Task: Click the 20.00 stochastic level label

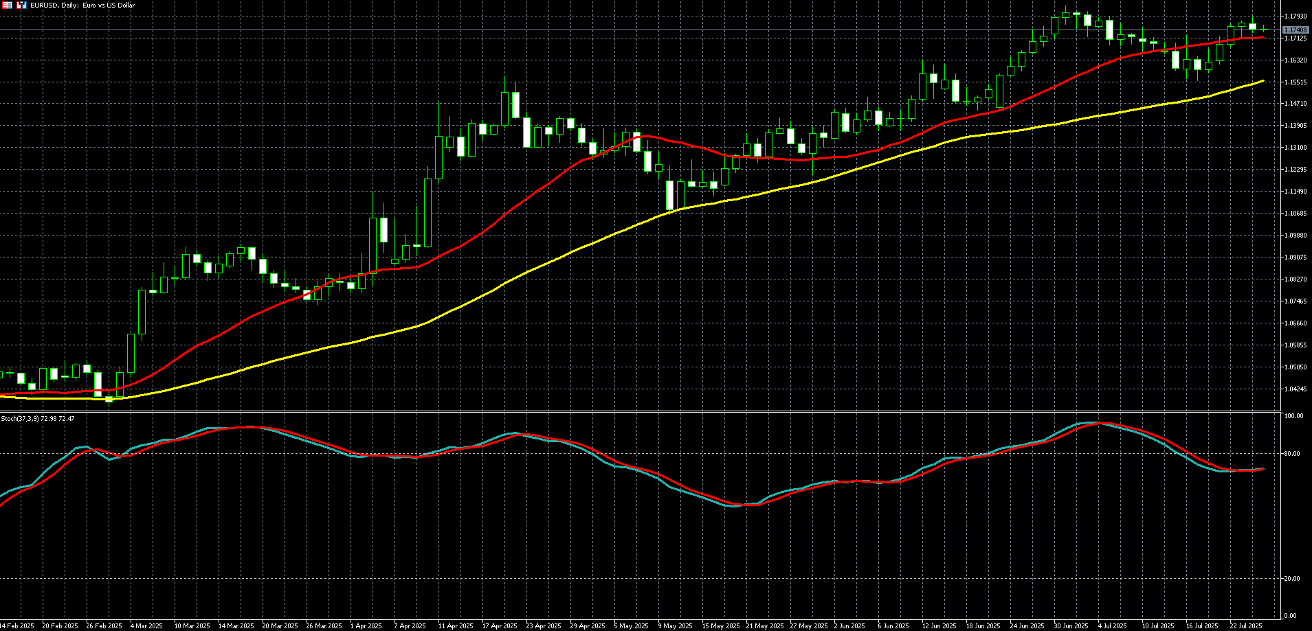Action: click(1292, 579)
